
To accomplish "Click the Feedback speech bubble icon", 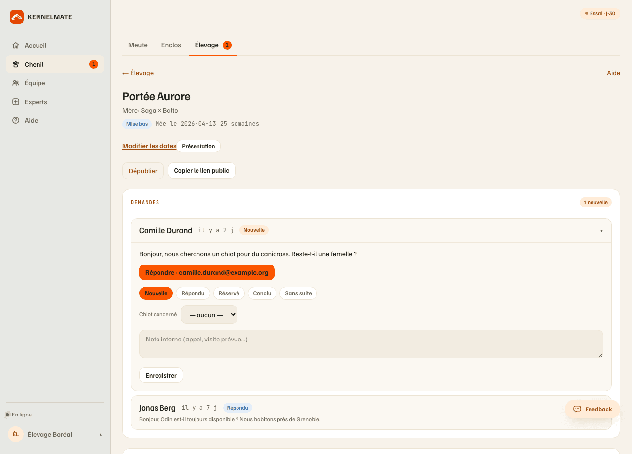I will click(x=577, y=409).
